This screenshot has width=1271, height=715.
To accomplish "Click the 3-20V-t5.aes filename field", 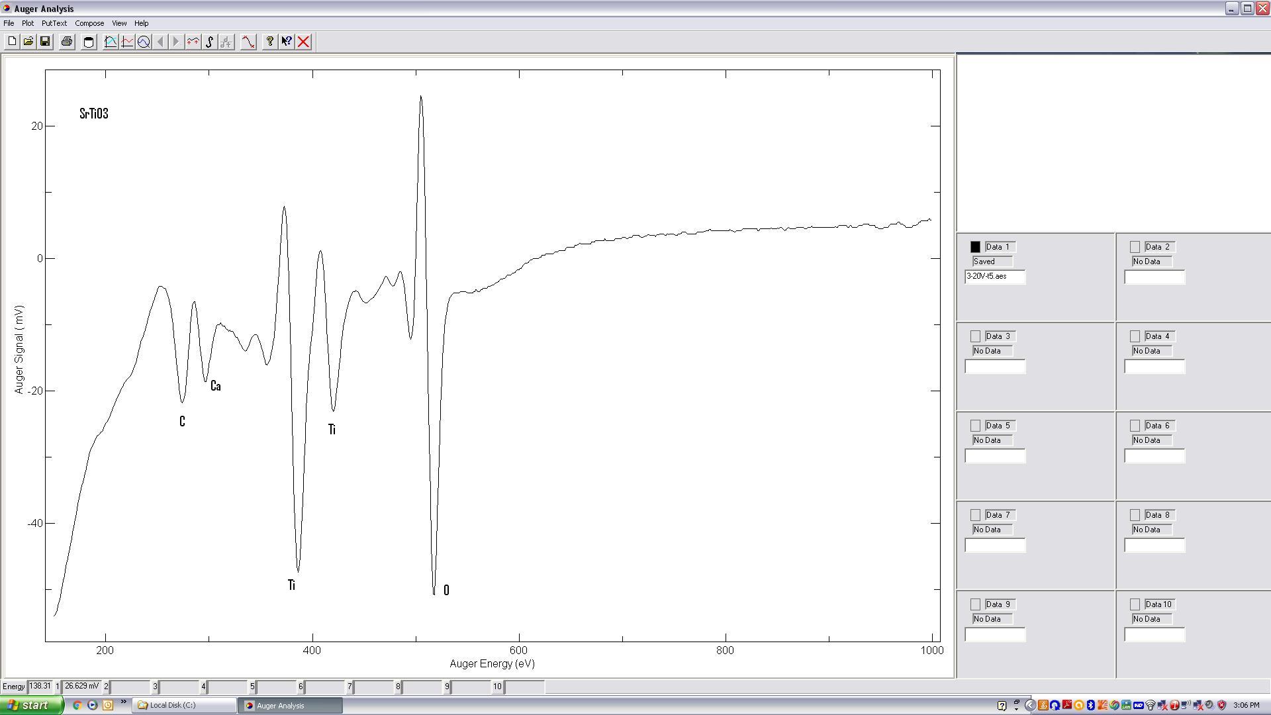I will click(995, 277).
